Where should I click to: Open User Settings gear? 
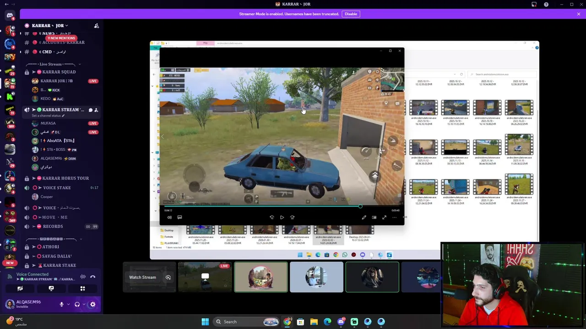pyautogui.click(x=92, y=304)
